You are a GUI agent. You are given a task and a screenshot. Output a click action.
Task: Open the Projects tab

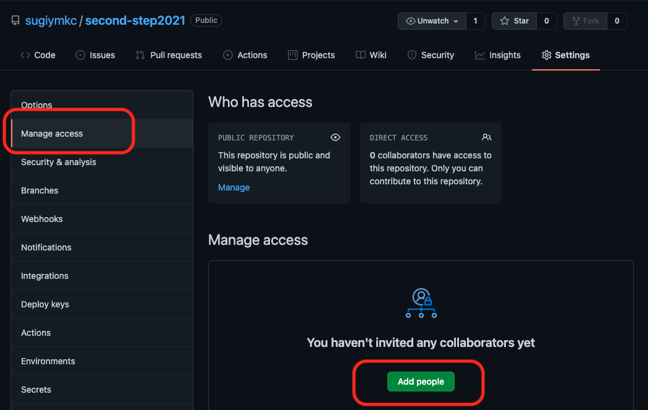click(311, 55)
